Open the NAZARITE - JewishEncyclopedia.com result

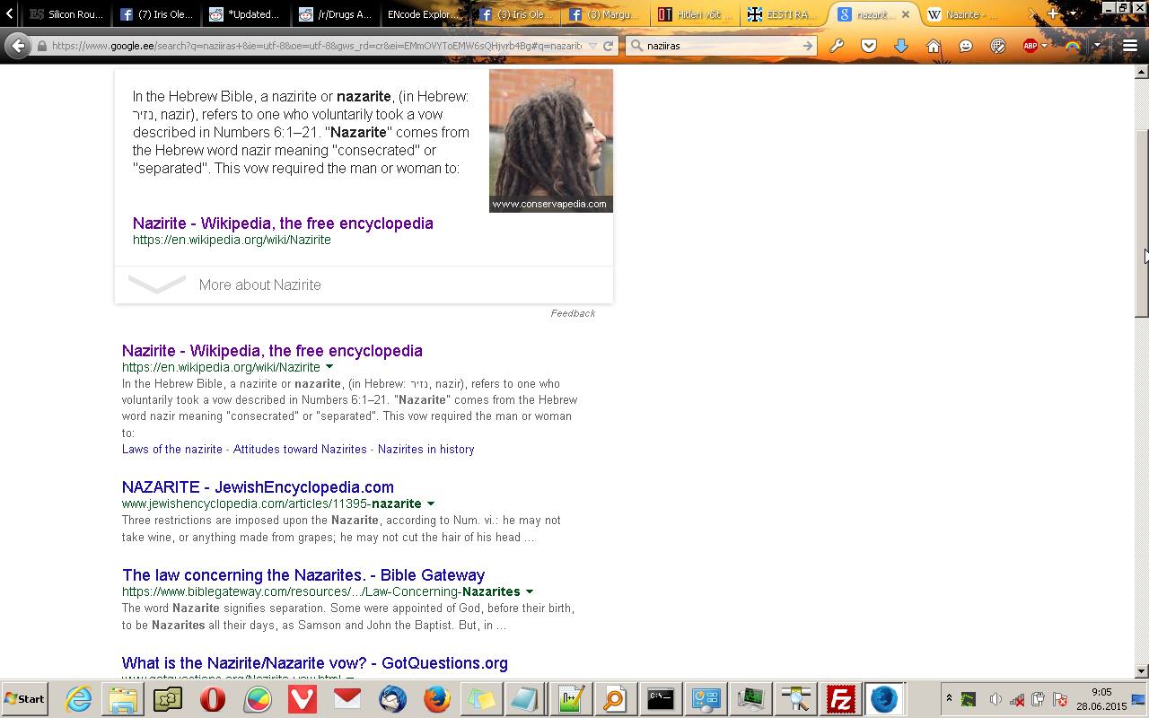[258, 486]
